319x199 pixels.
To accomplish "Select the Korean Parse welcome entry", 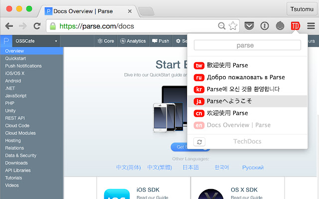I will click(247, 90).
